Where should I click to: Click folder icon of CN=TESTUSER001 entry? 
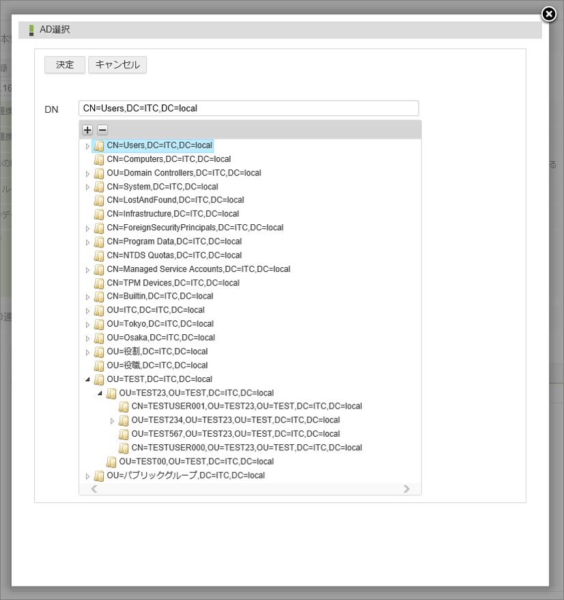point(124,407)
